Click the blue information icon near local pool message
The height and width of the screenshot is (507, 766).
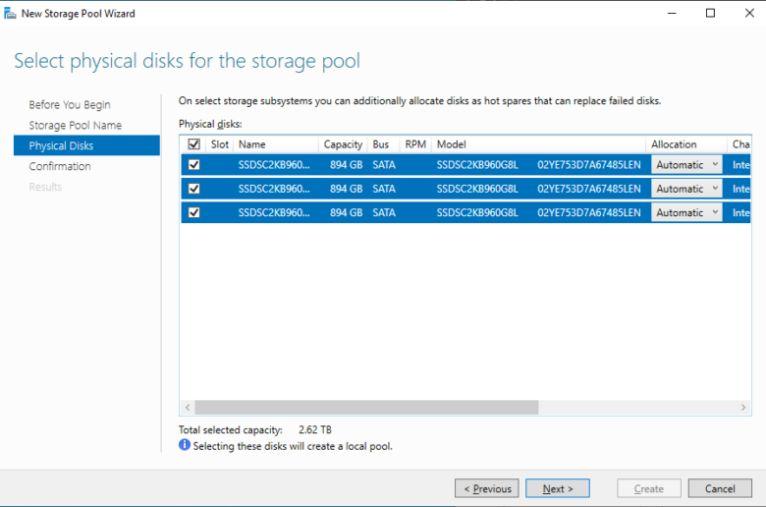tap(185, 445)
